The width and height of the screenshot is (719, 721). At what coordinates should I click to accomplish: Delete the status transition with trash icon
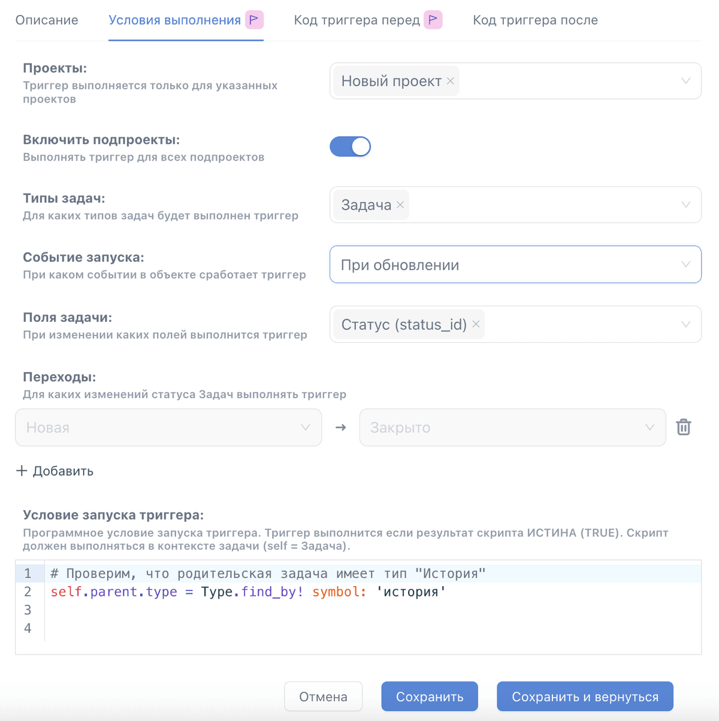[684, 427]
